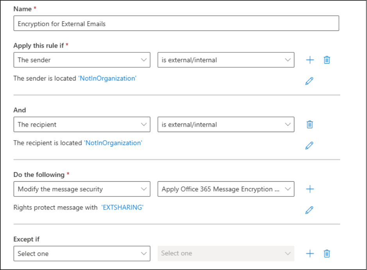
Task: Click the 'Name' field label
Action: [22, 9]
